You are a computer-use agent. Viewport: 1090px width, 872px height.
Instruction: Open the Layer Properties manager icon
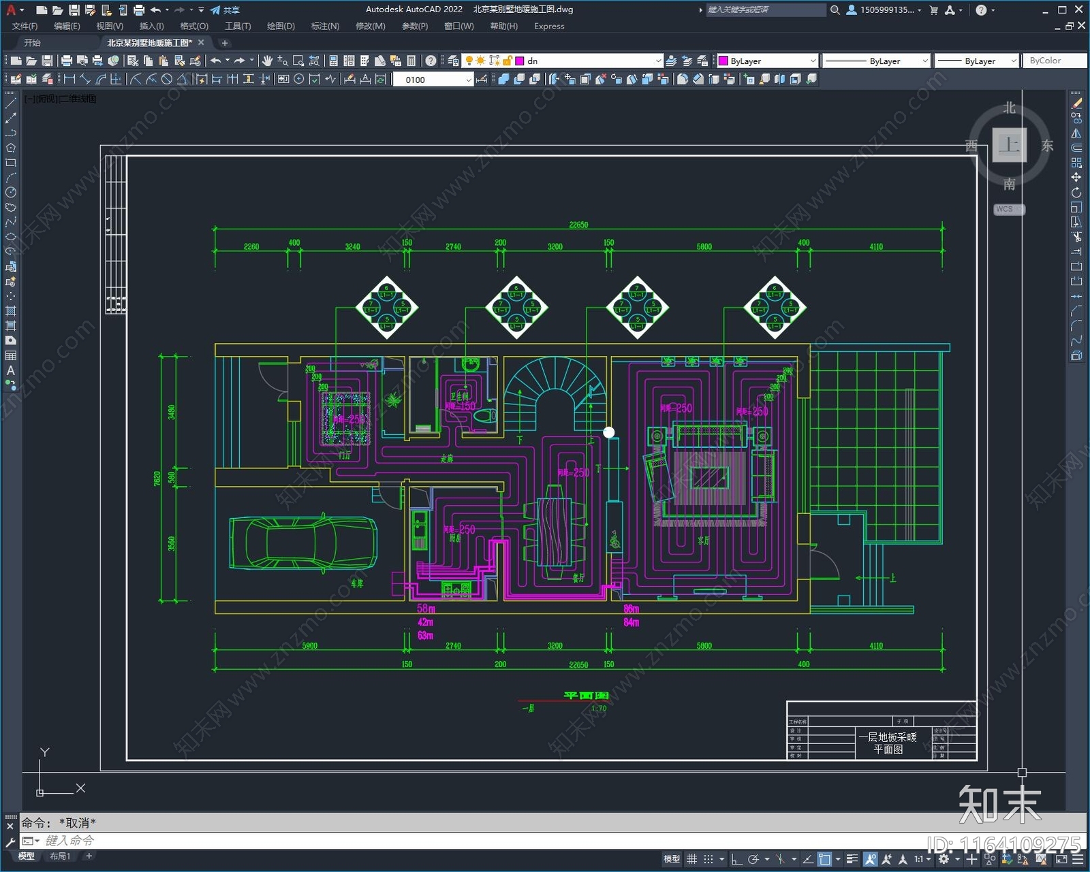click(452, 61)
